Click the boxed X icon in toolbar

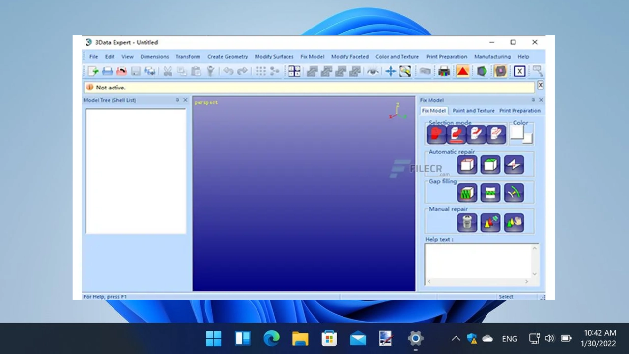[x=519, y=71]
